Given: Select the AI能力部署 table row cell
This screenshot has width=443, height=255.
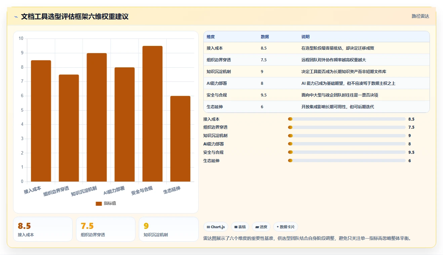Looking at the screenshot, I should tap(217, 83).
